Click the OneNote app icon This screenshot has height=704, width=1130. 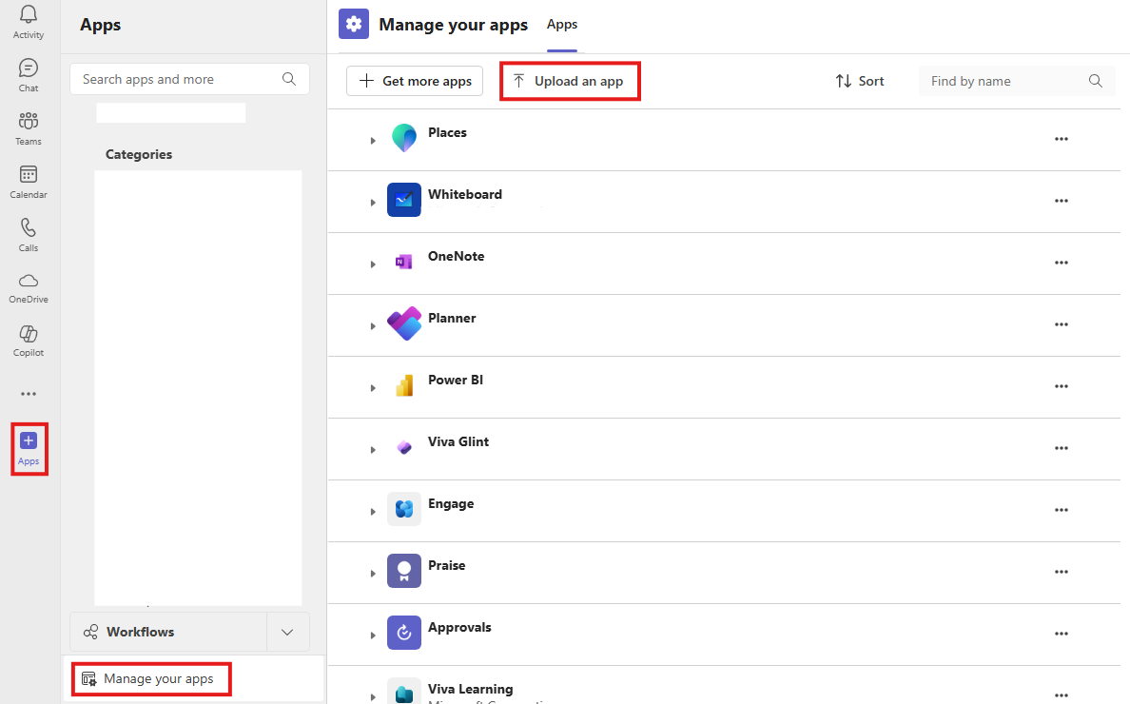coord(404,262)
